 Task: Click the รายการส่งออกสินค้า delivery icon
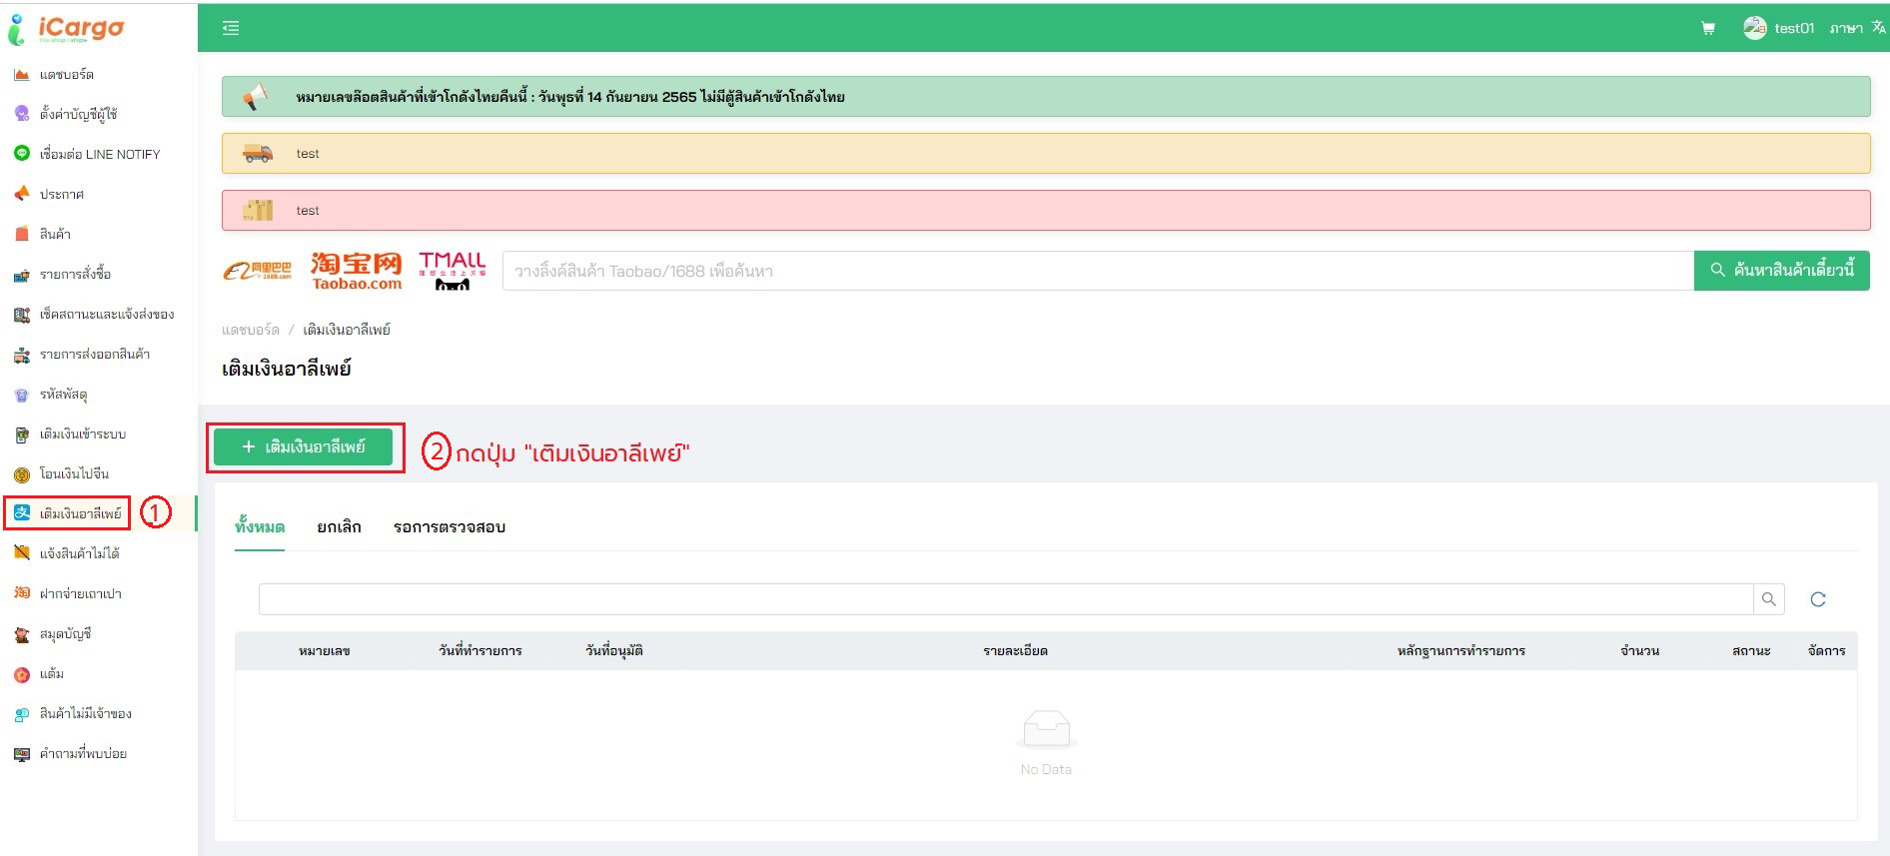coord(21,354)
